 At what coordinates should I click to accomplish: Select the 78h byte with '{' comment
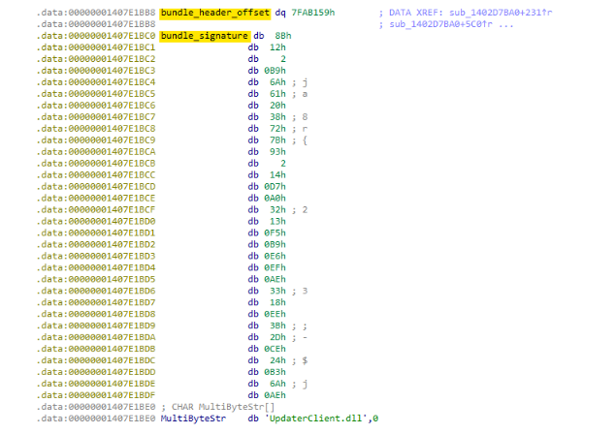tap(282, 139)
